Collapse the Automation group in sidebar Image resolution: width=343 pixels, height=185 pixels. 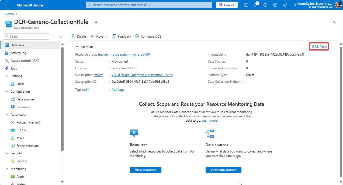point(7,115)
